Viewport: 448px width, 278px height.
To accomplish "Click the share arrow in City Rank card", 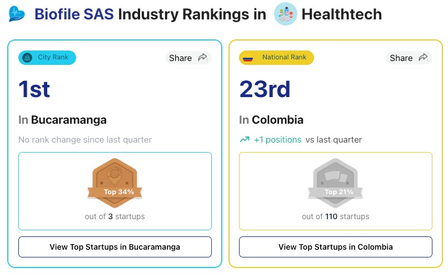I will tap(202, 58).
